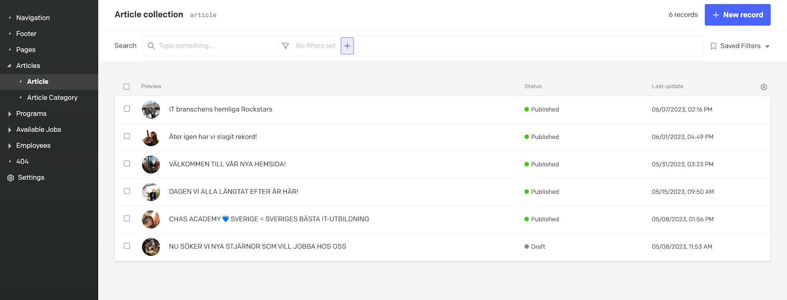Click the Last update column header
787x300 pixels.
667,86
